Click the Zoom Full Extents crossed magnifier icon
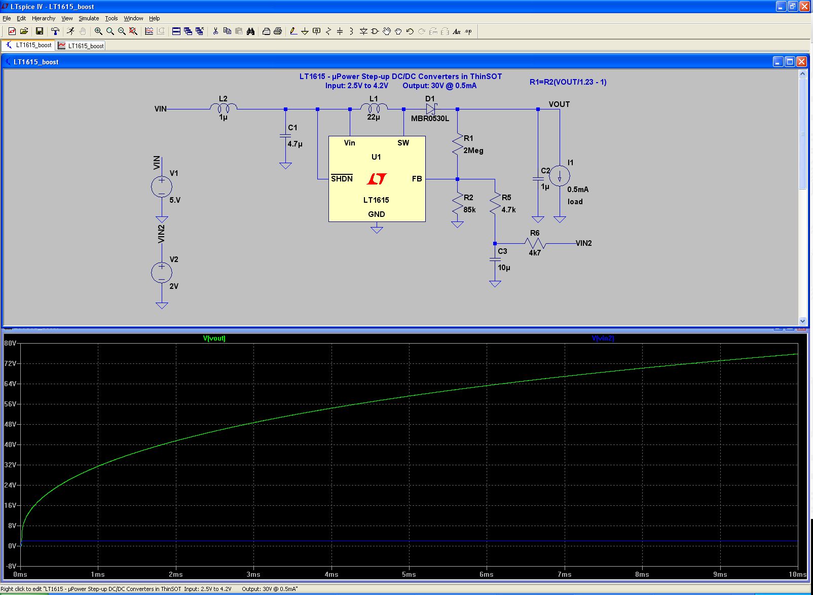813x595 pixels. point(133,31)
